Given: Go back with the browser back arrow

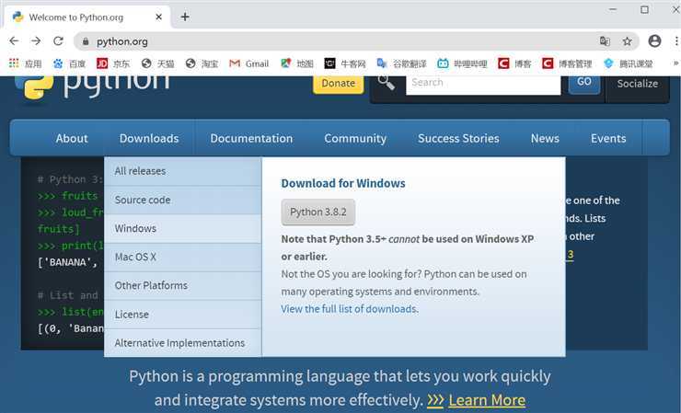Looking at the screenshot, I should pos(14,40).
